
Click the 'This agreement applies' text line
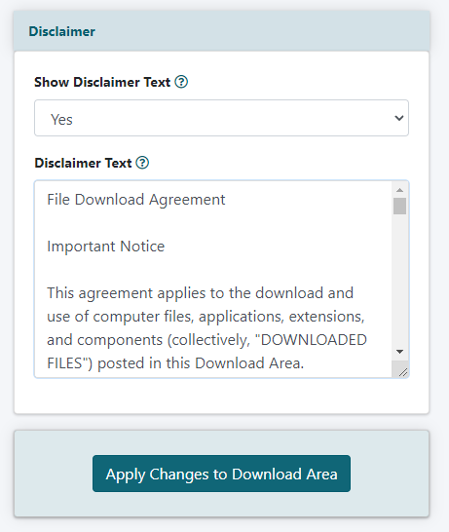pos(200,293)
